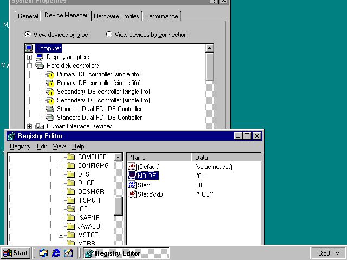This screenshot has height=260, width=347.
Task: Select the first Secondary IDE controller entry
Action: point(104,92)
